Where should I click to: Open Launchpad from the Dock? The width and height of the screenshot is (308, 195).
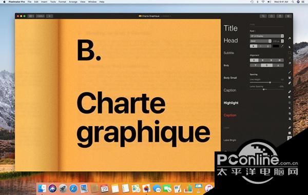(x=63, y=188)
